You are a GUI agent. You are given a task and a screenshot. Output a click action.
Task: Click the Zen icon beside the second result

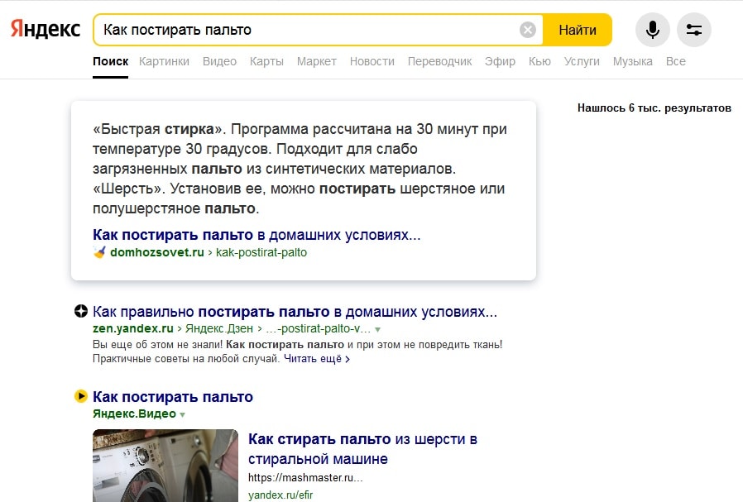tap(81, 311)
